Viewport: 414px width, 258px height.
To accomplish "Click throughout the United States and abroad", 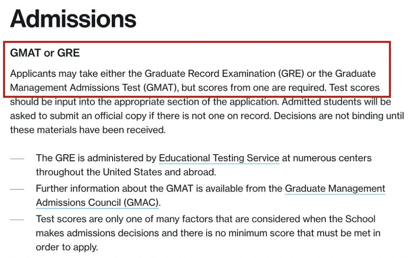I will (x=126, y=172).
